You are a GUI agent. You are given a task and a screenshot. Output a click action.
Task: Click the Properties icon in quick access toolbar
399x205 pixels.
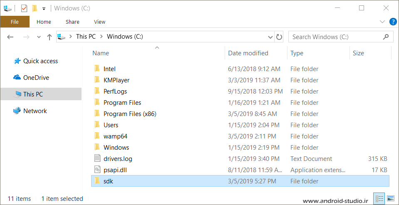[24, 8]
